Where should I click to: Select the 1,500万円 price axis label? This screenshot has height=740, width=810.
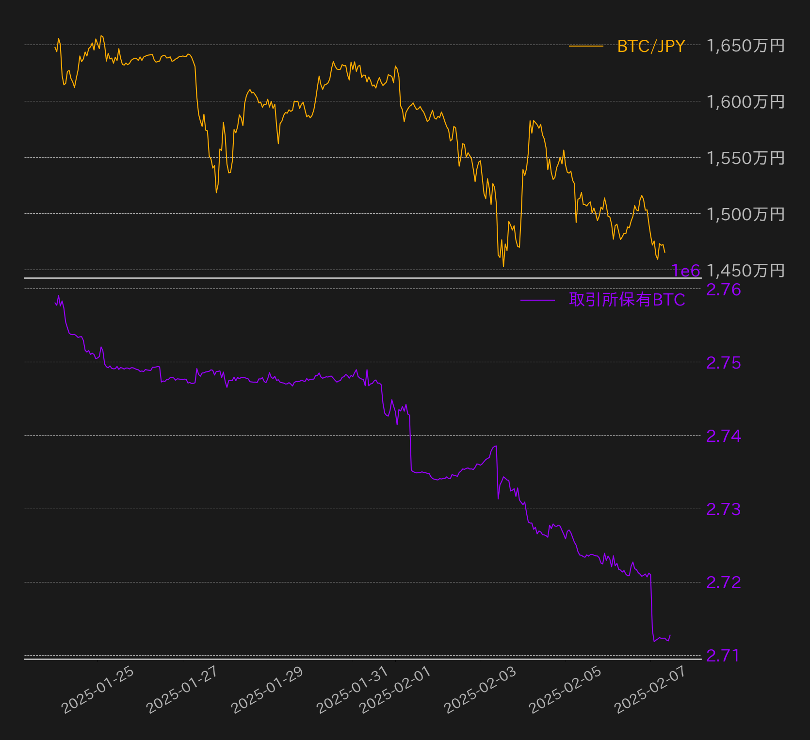[745, 214]
